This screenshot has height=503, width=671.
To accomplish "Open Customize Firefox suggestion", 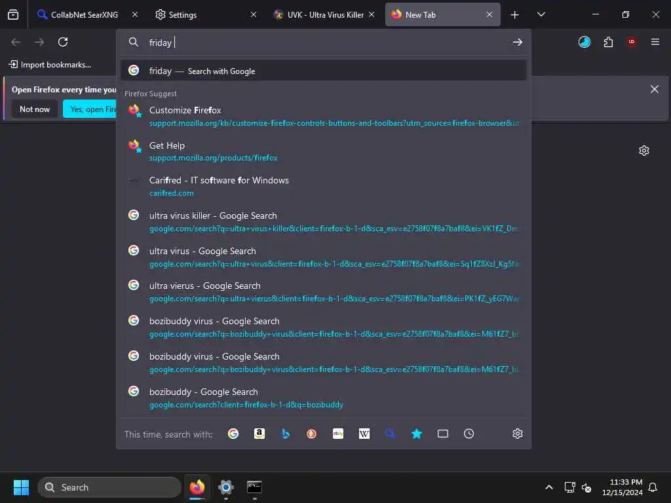I will pos(324,117).
